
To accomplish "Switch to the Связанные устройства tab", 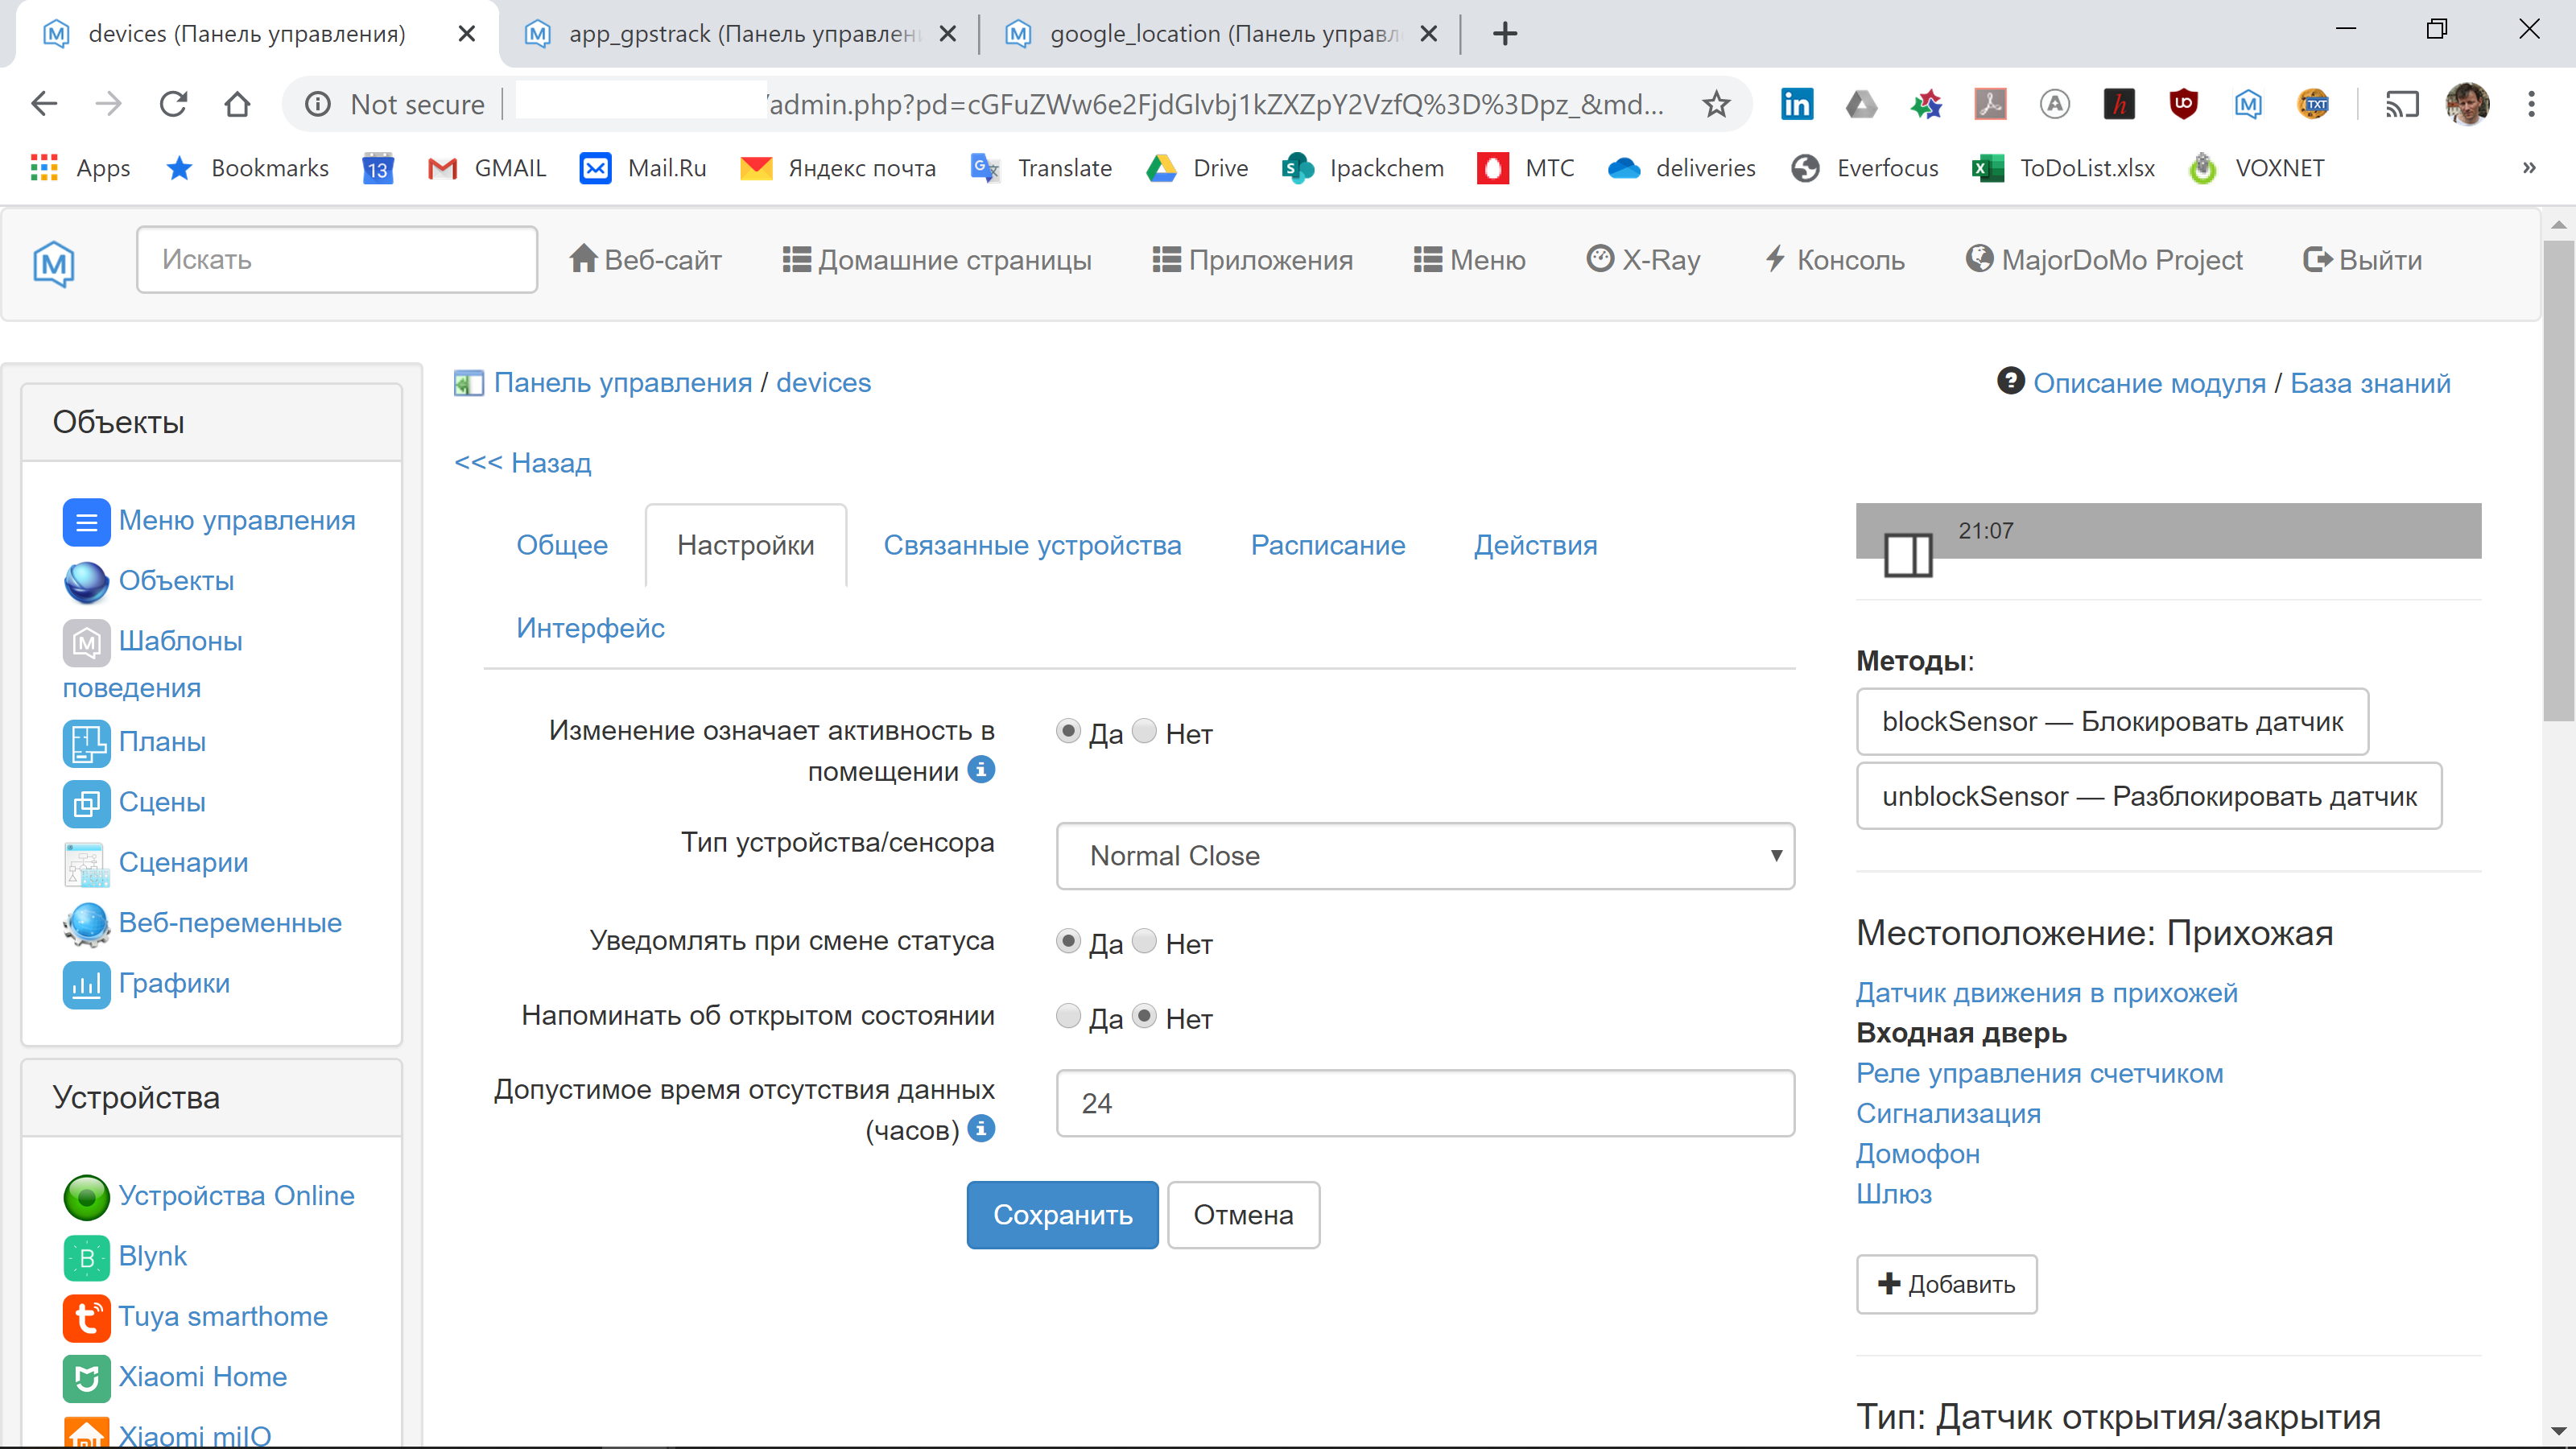I will click(x=1033, y=545).
